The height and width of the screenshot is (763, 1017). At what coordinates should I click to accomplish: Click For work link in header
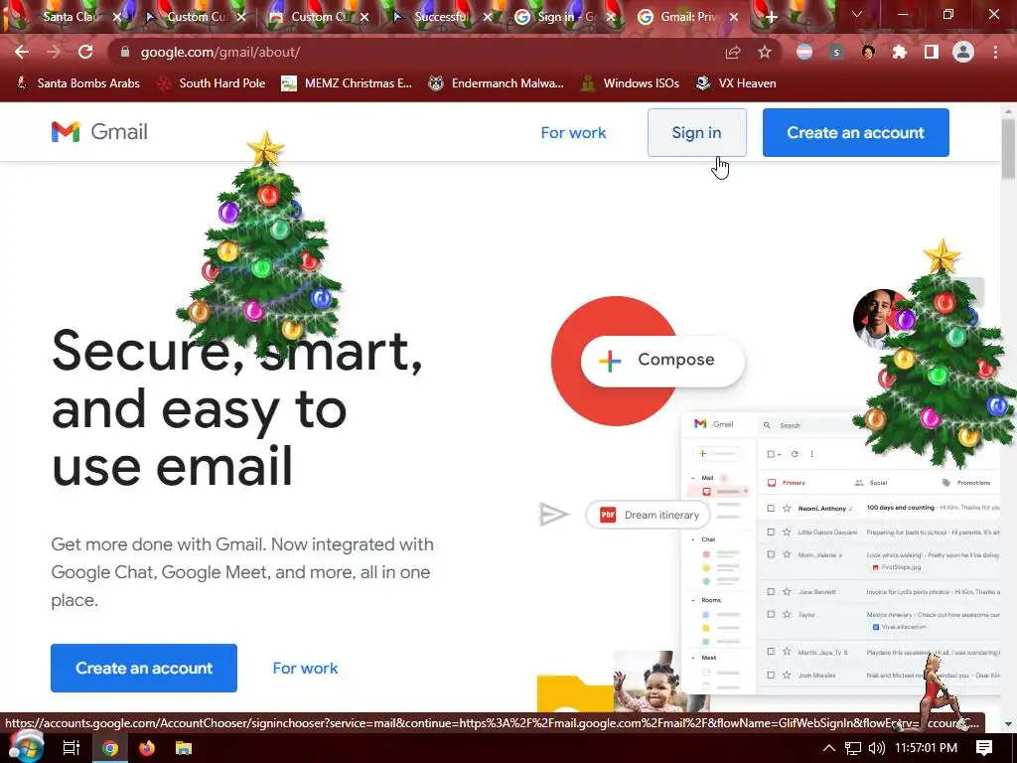[x=573, y=132]
